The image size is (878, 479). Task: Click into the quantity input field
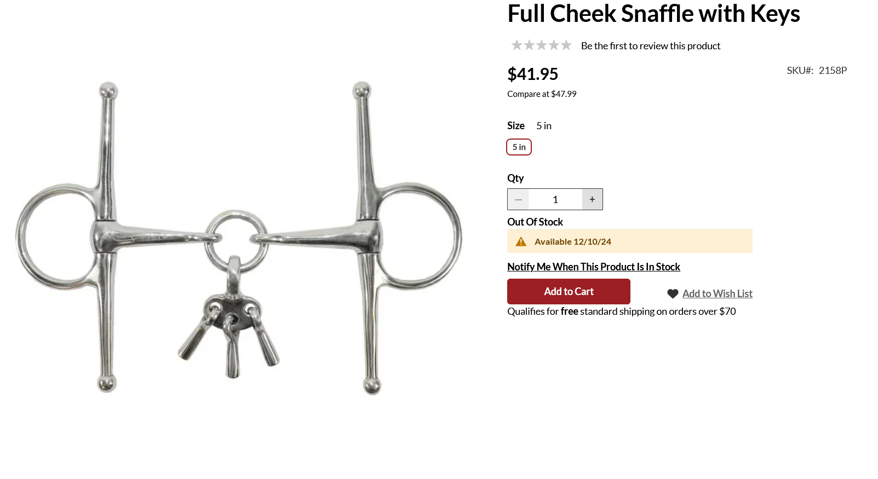click(555, 199)
